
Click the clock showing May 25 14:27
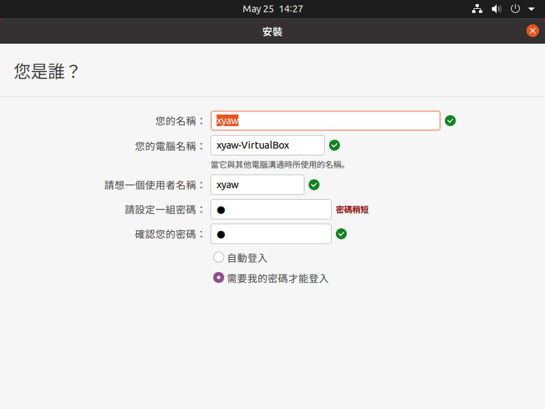tap(272, 9)
